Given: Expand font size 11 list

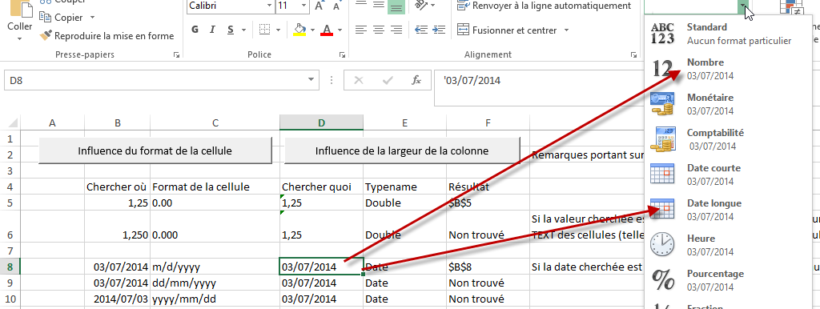Looking at the screenshot, I should pos(303,6).
